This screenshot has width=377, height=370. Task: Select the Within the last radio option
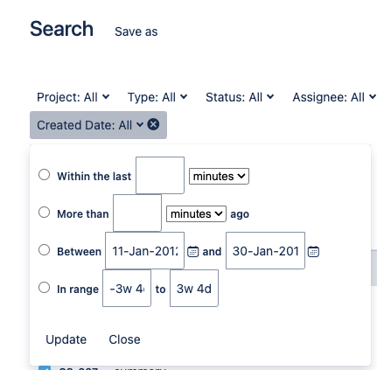tap(44, 175)
